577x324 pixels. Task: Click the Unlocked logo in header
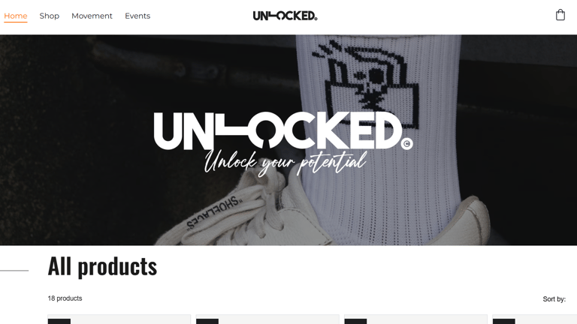point(285,16)
